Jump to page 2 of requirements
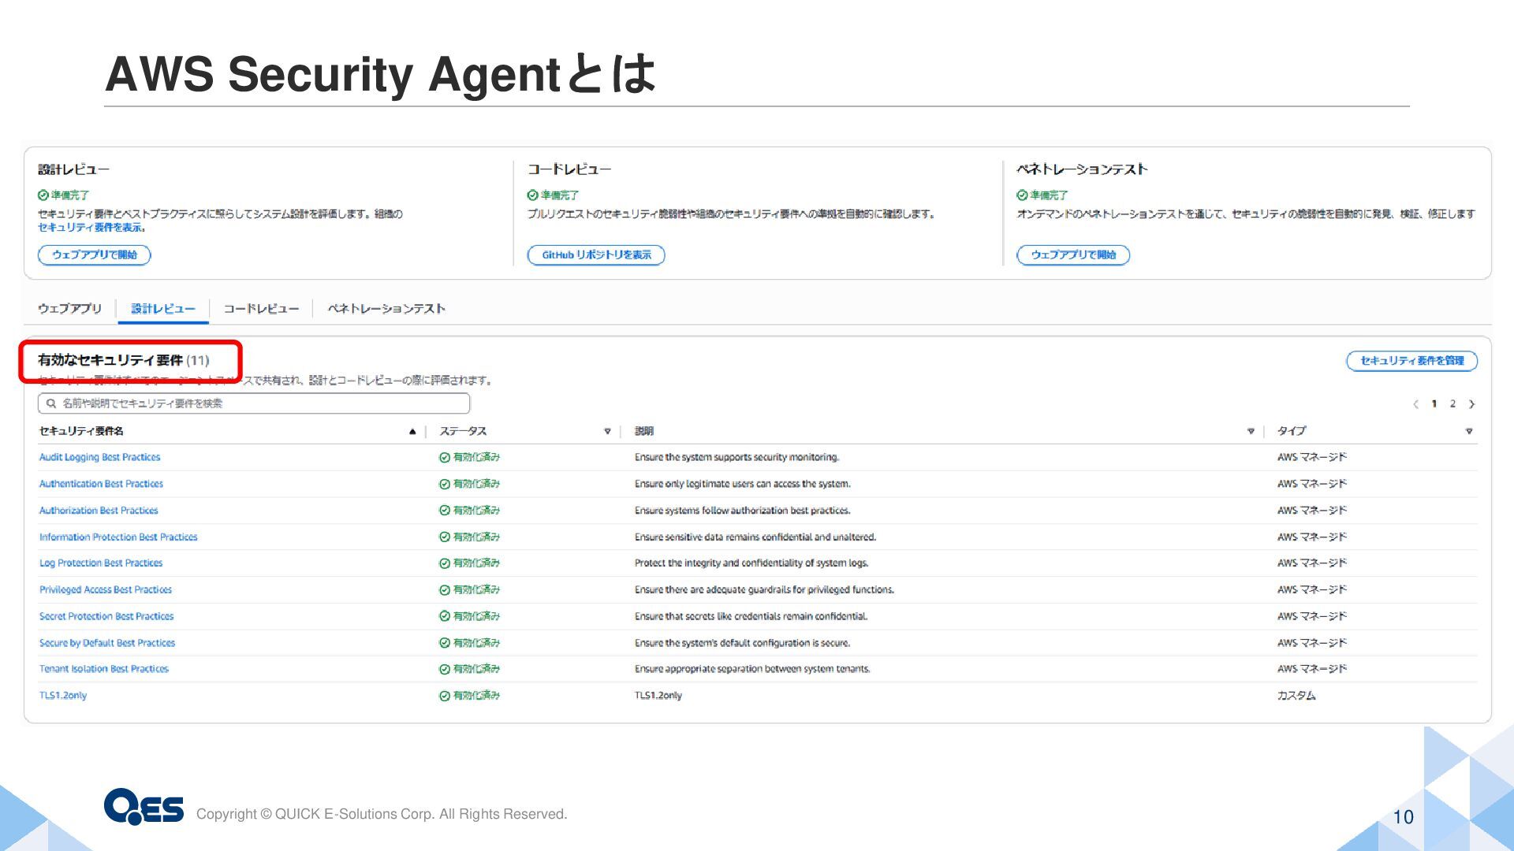Viewport: 1514px width, 851px height. [x=1452, y=404]
